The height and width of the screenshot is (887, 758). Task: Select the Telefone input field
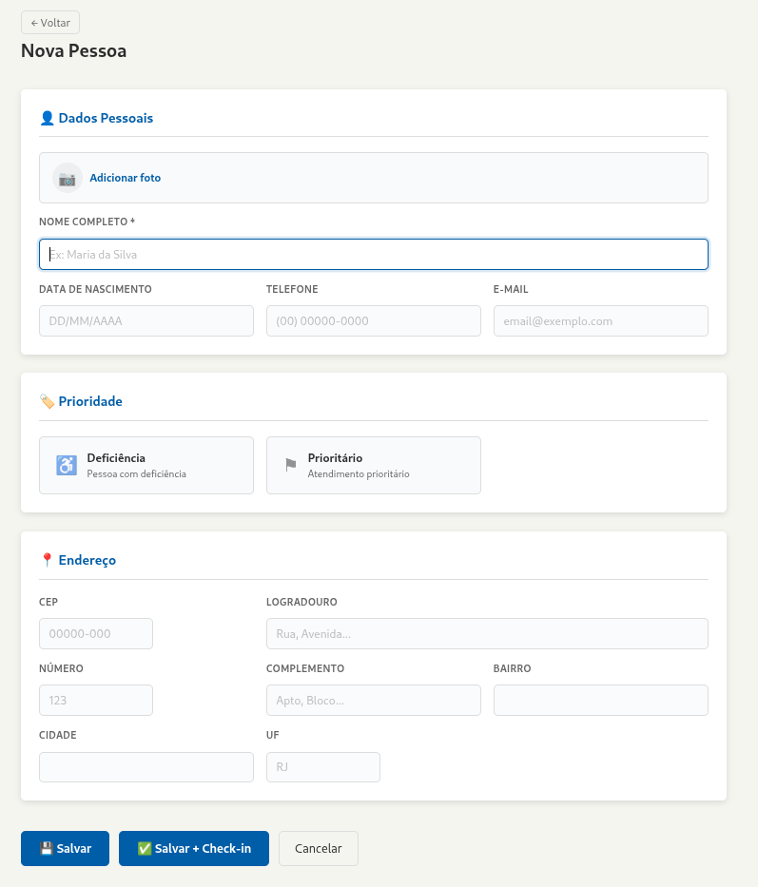[x=374, y=320]
